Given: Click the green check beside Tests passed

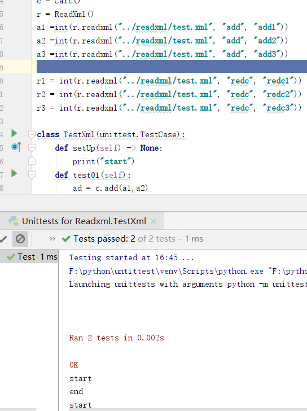Looking at the screenshot, I should [66, 239].
